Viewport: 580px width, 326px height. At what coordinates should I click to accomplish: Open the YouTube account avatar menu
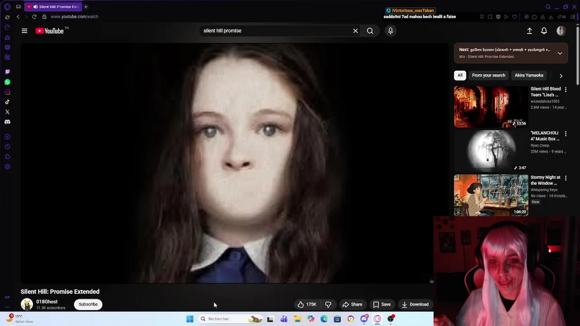tap(561, 31)
